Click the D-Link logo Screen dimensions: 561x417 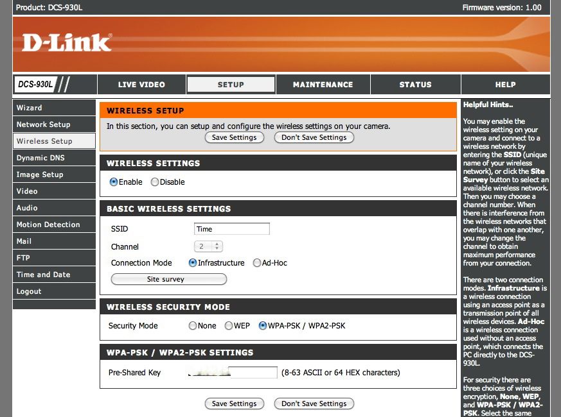(67, 43)
